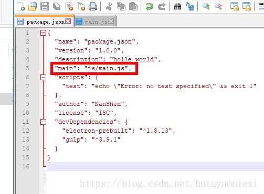Open the Replace dialog icon
Screen dimensions: 264x194
tap(190, 6)
